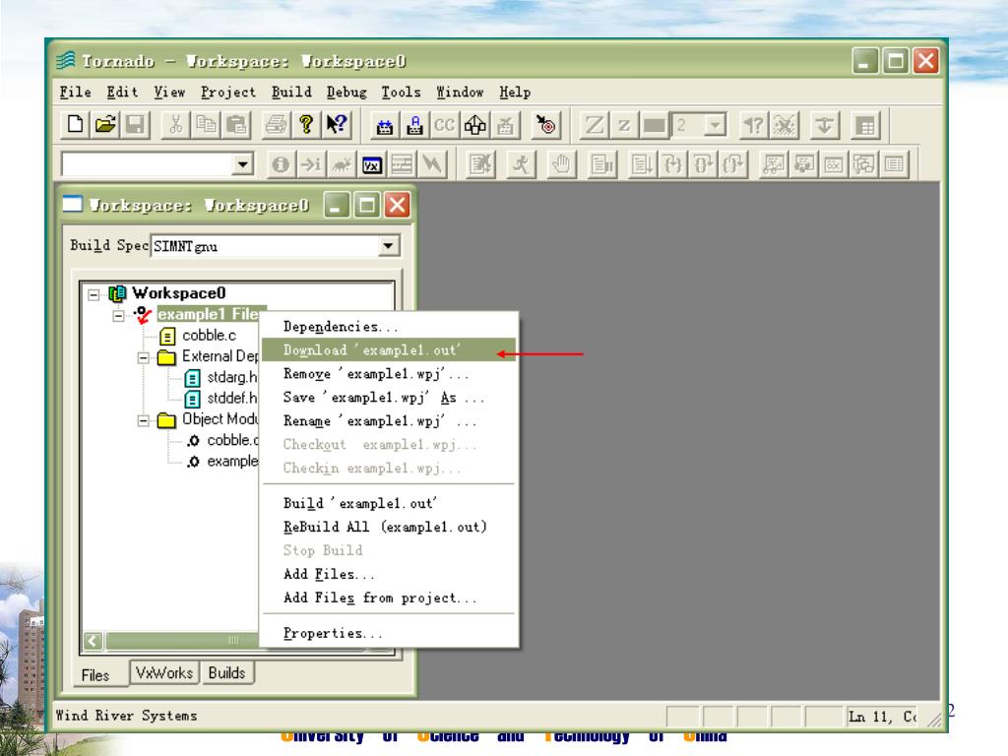Click the build icon labeled A
1008x756 pixels.
point(414,125)
